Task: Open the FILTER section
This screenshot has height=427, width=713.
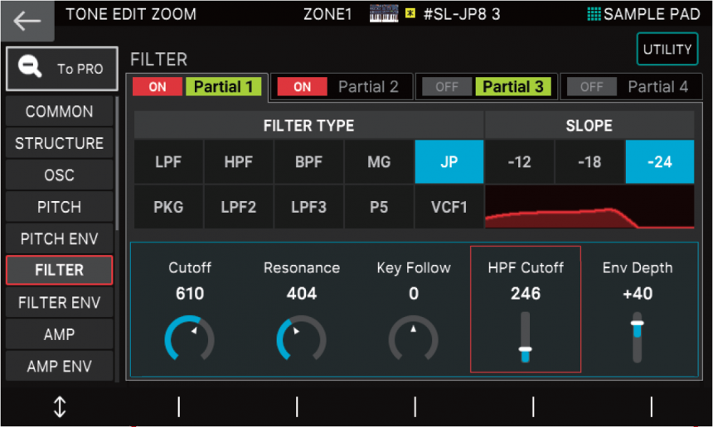Action: tap(60, 270)
